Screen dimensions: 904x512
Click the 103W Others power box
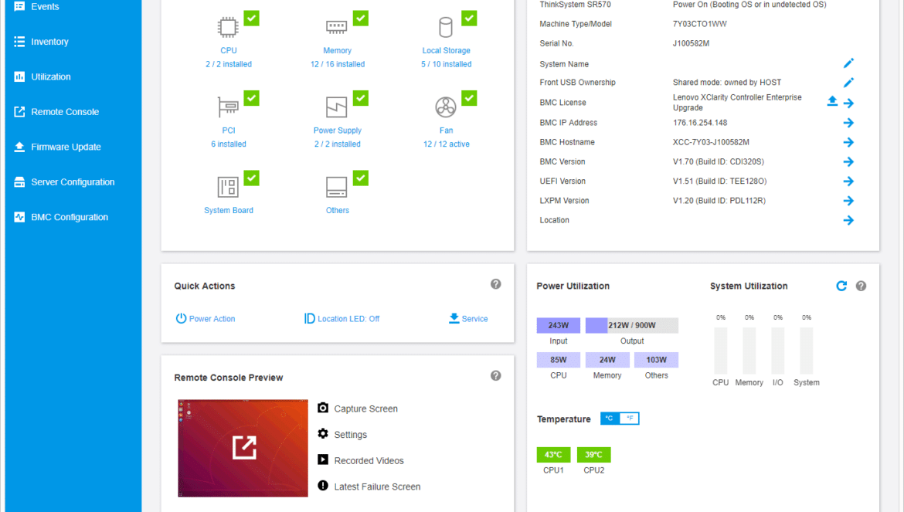(656, 360)
